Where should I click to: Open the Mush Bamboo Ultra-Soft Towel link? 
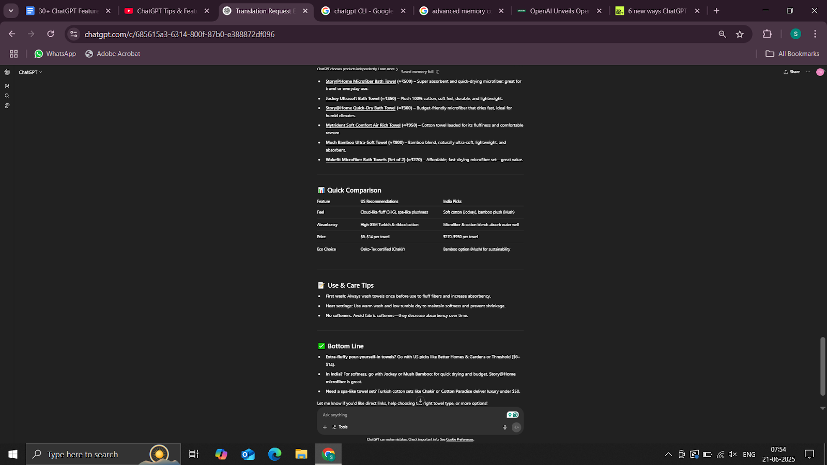coord(356,142)
